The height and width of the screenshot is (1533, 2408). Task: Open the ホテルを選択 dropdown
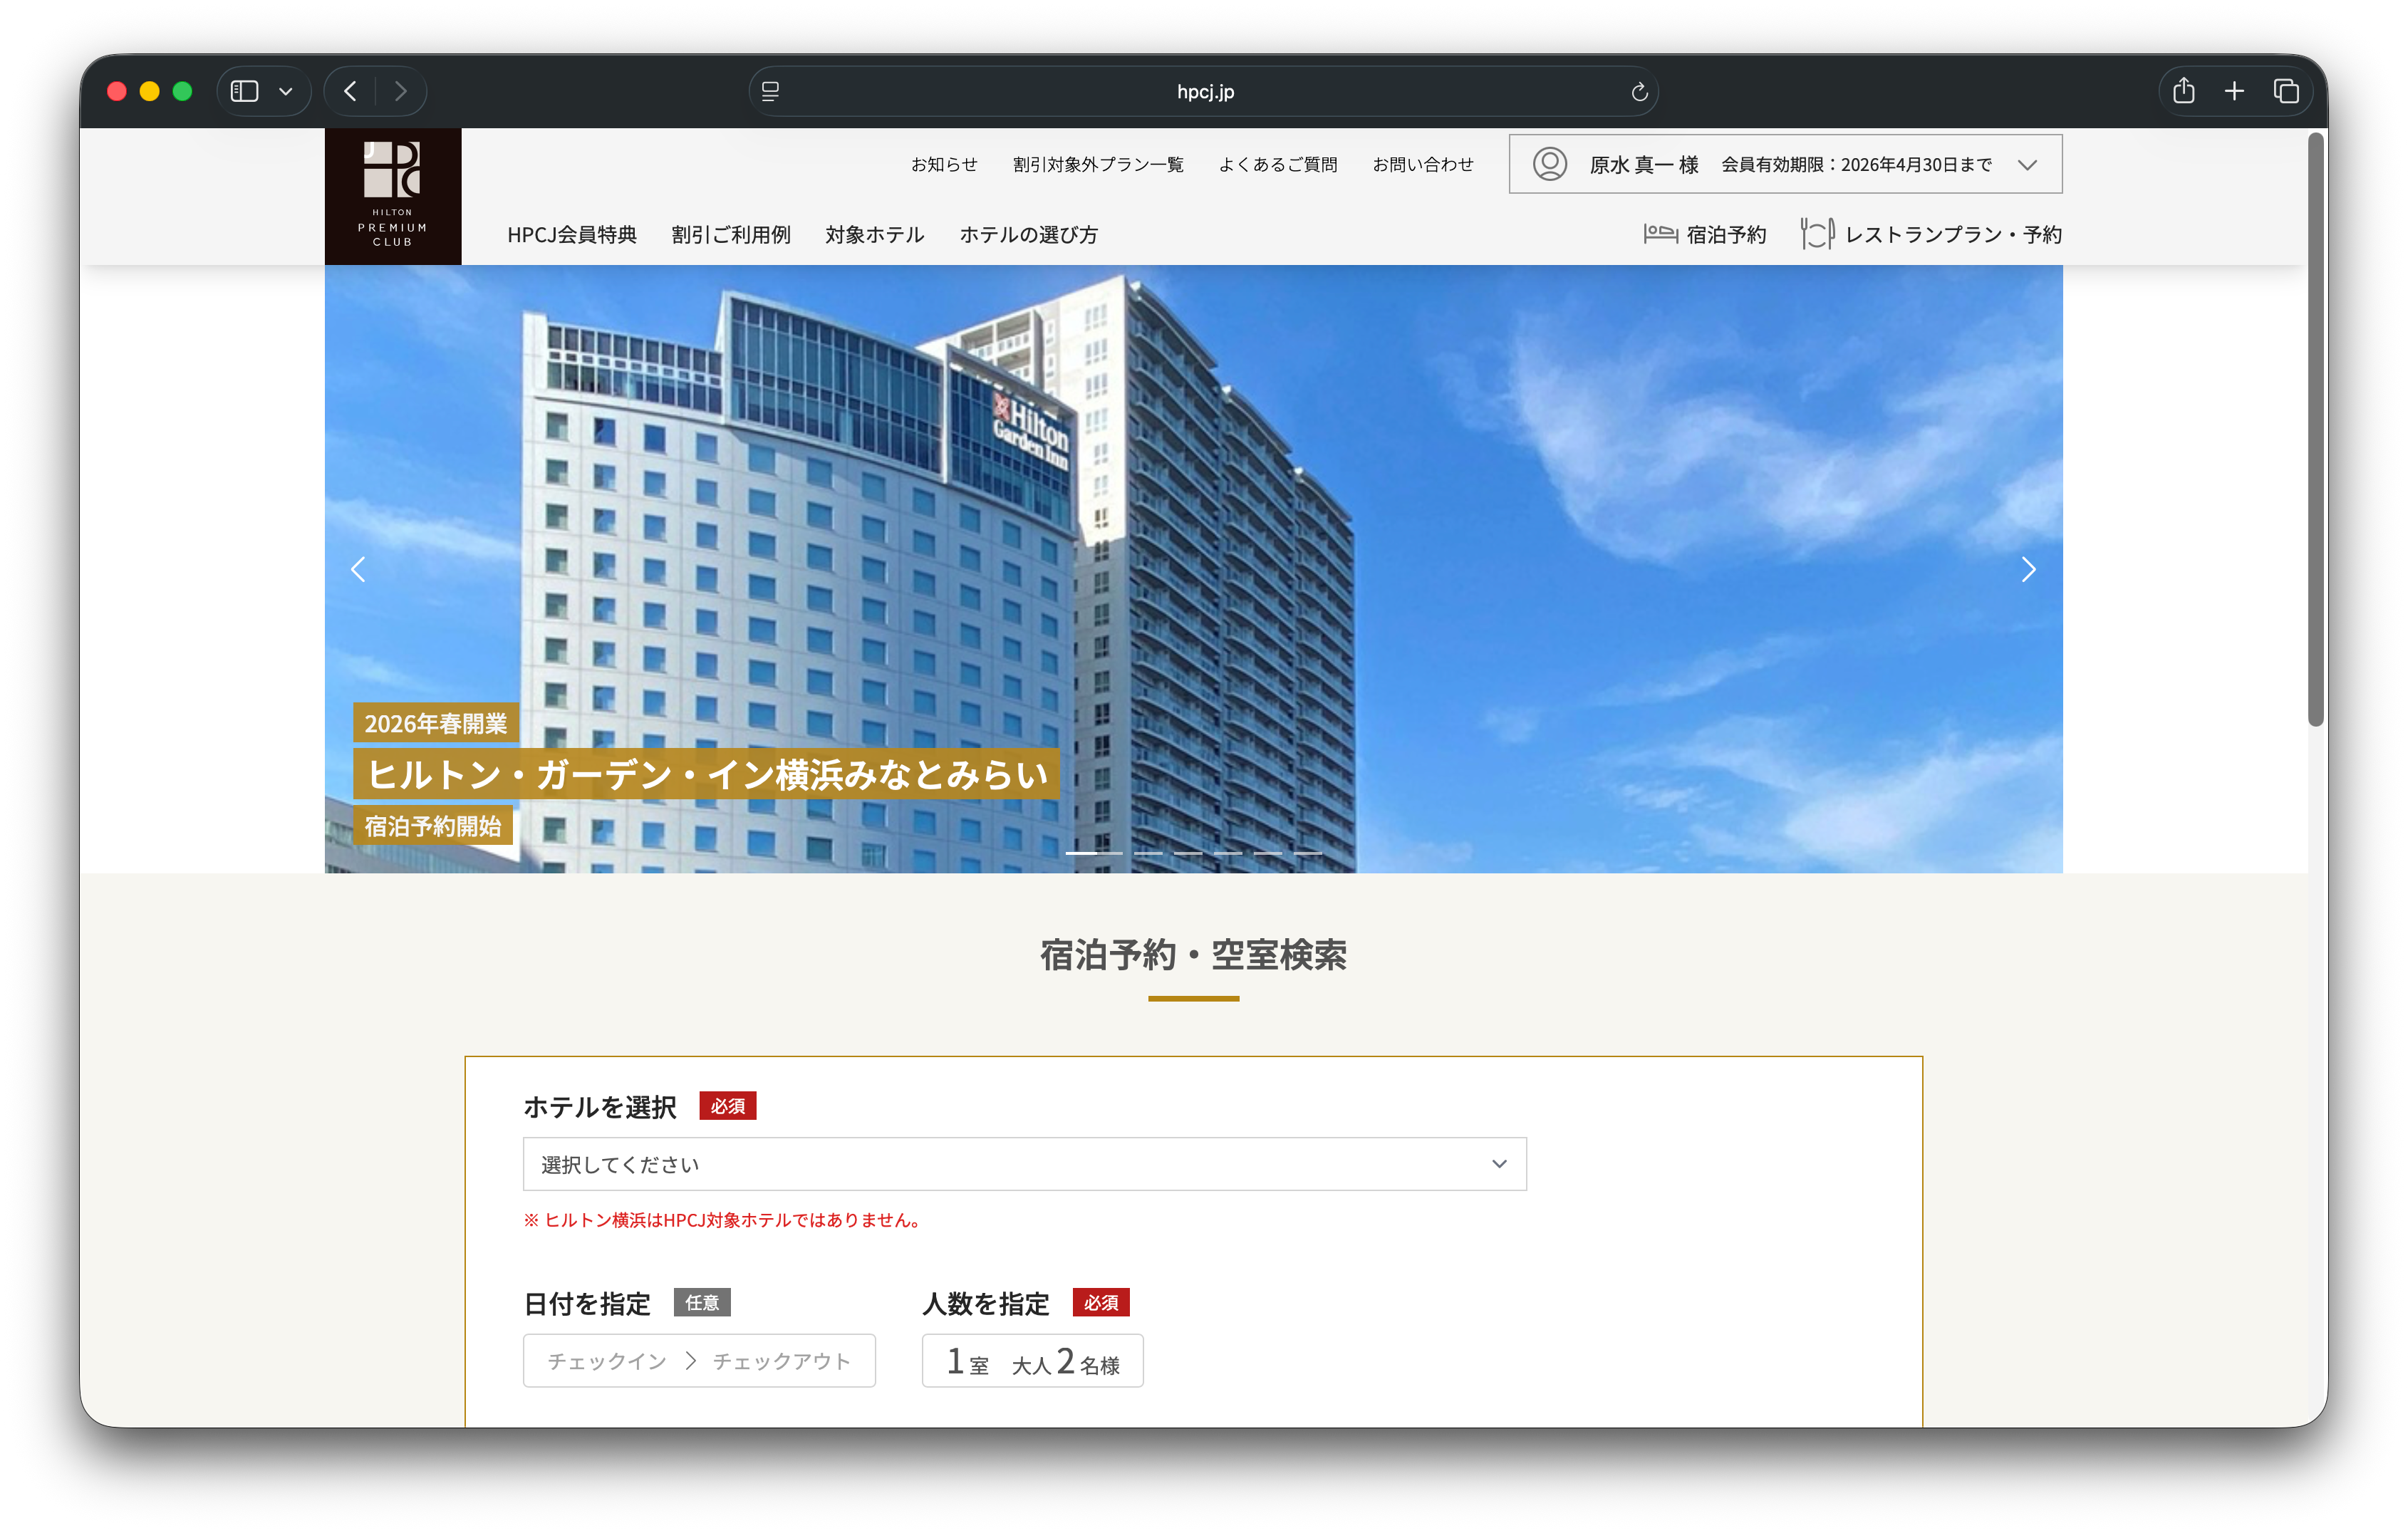(x=1024, y=1163)
